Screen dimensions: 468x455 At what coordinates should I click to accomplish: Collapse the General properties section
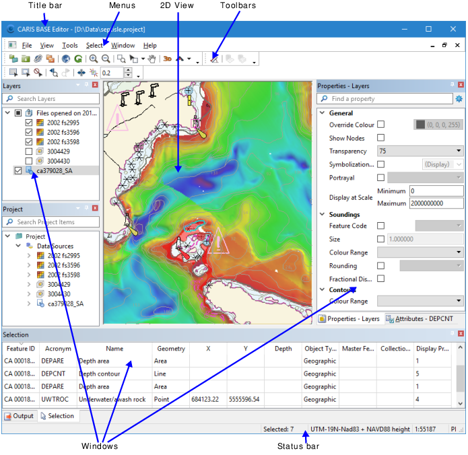pyautogui.click(x=322, y=113)
